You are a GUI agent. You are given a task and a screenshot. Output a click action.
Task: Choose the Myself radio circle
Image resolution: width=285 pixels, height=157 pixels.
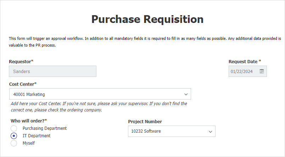coord(14,143)
